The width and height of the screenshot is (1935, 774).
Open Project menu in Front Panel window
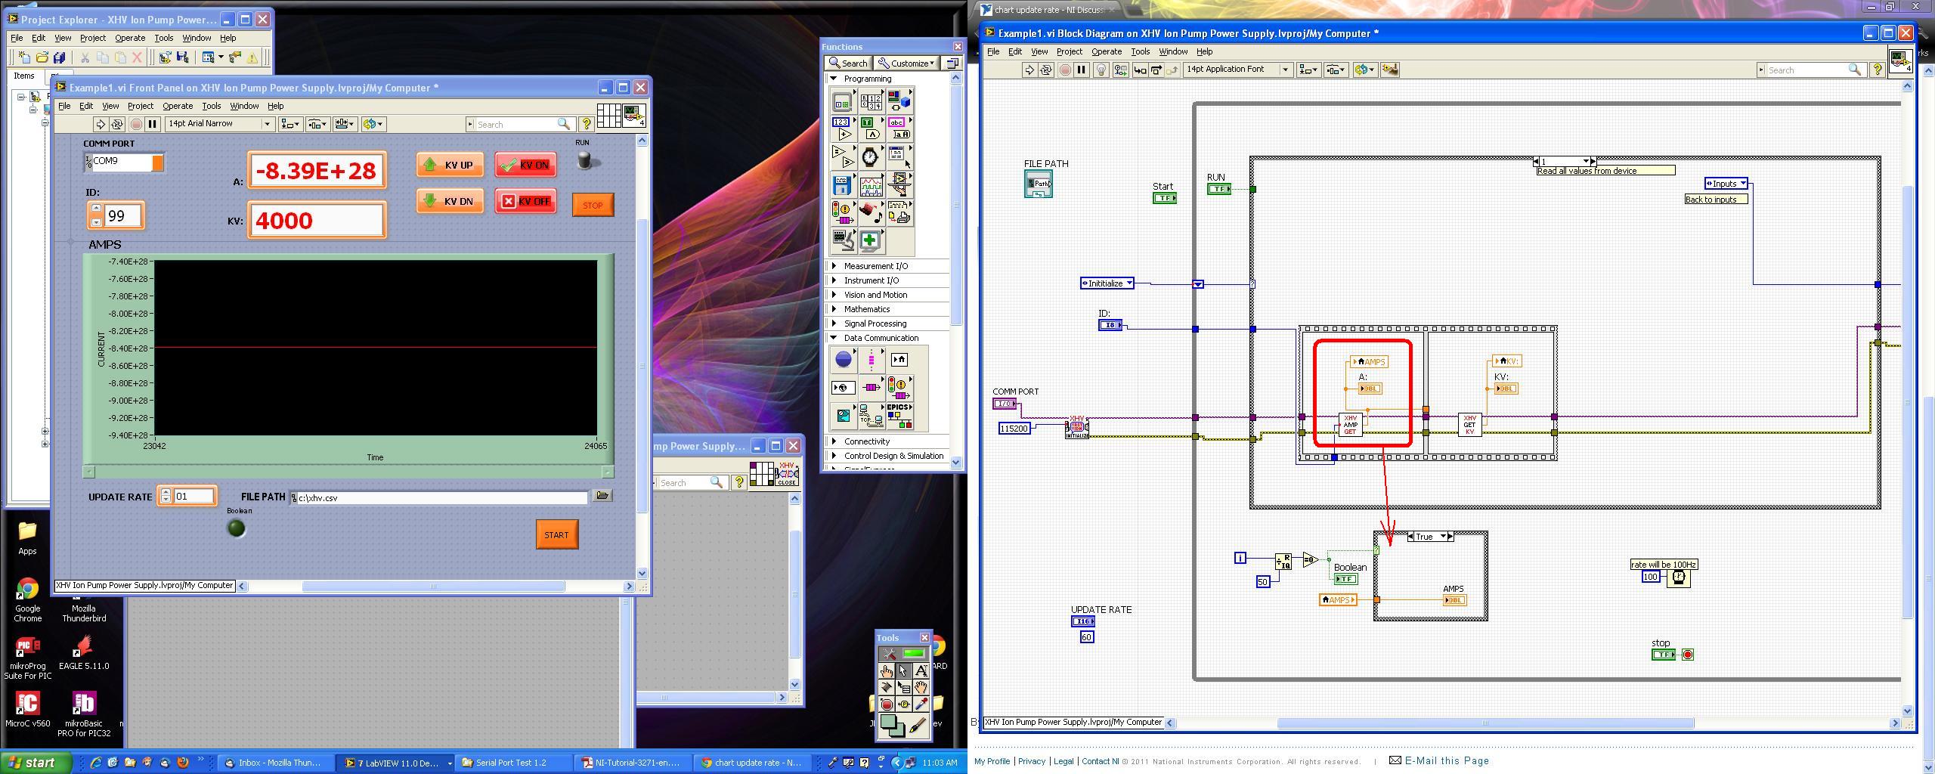(x=140, y=106)
